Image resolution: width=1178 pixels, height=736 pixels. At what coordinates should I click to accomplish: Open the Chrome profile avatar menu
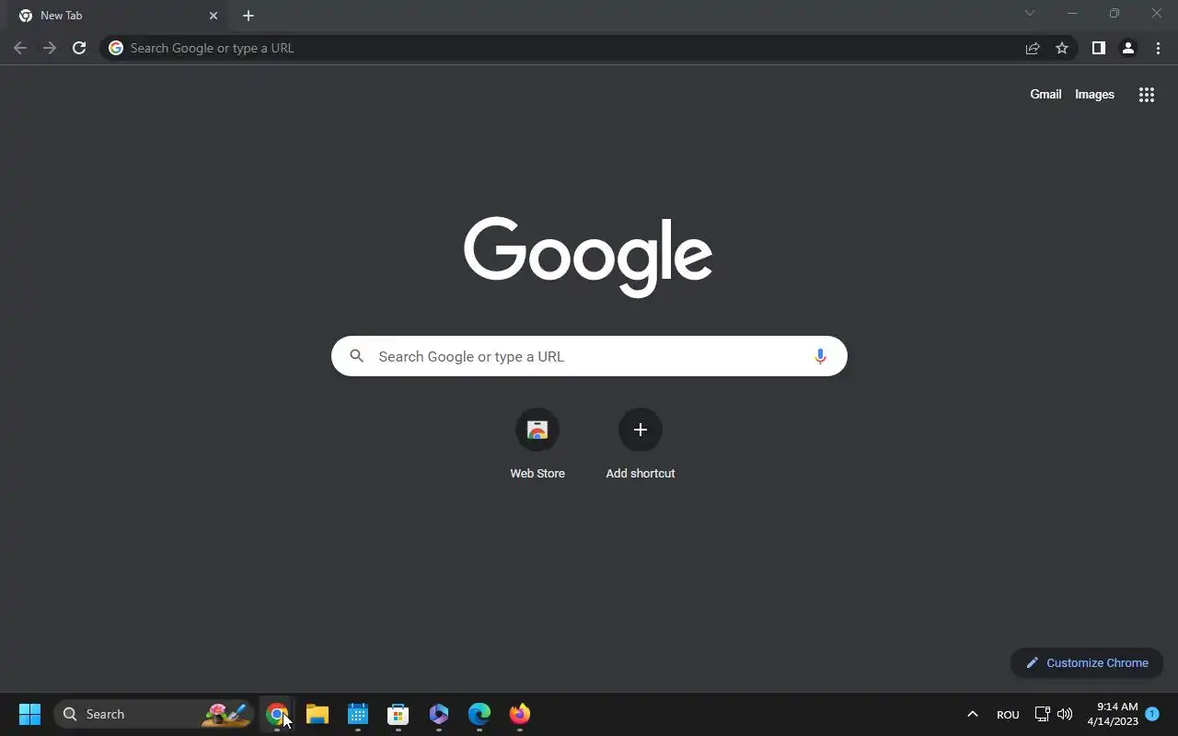pos(1127,48)
